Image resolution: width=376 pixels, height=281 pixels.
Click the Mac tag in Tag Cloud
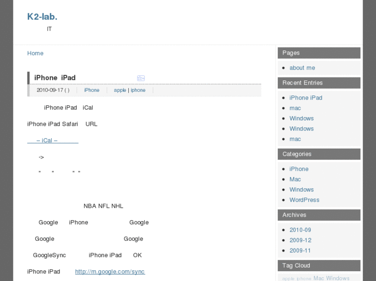point(319,278)
